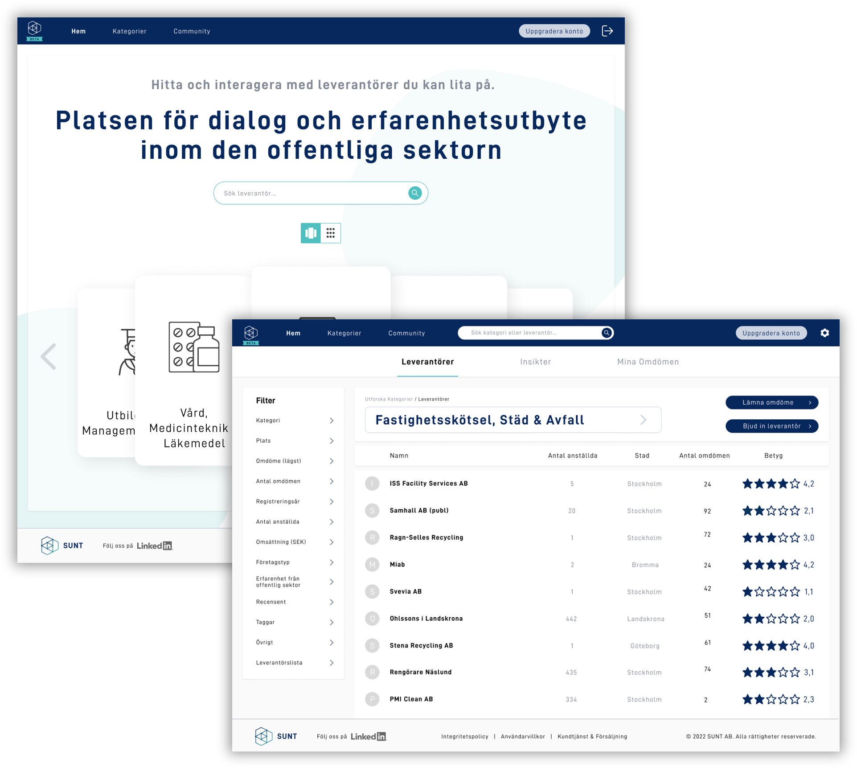Click the previous carousel arrow
The image size is (857, 768).
coord(49,356)
